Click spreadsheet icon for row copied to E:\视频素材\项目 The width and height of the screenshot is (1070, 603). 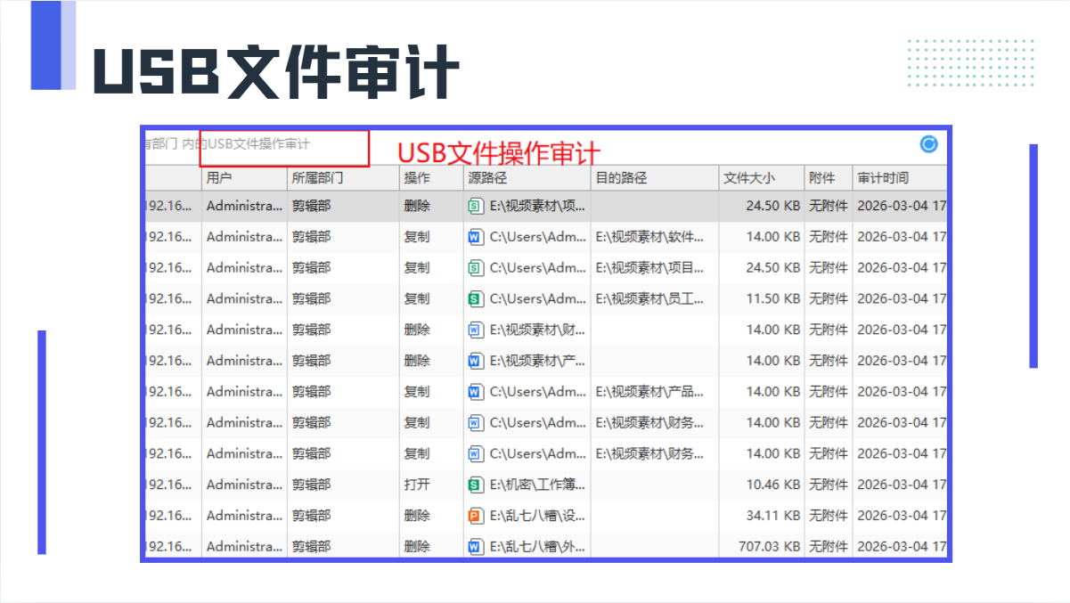point(476,268)
